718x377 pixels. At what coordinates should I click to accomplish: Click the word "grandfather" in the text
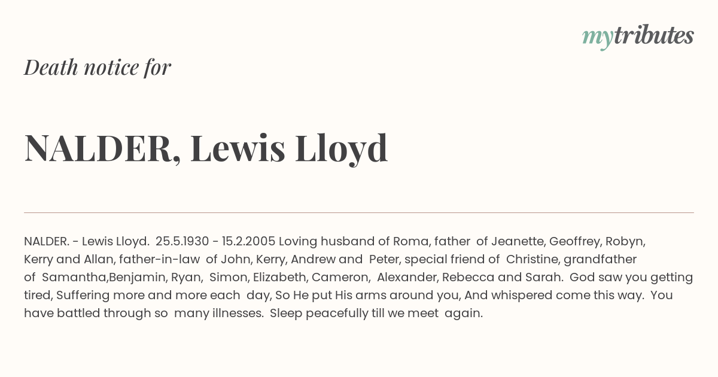tap(600, 260)
